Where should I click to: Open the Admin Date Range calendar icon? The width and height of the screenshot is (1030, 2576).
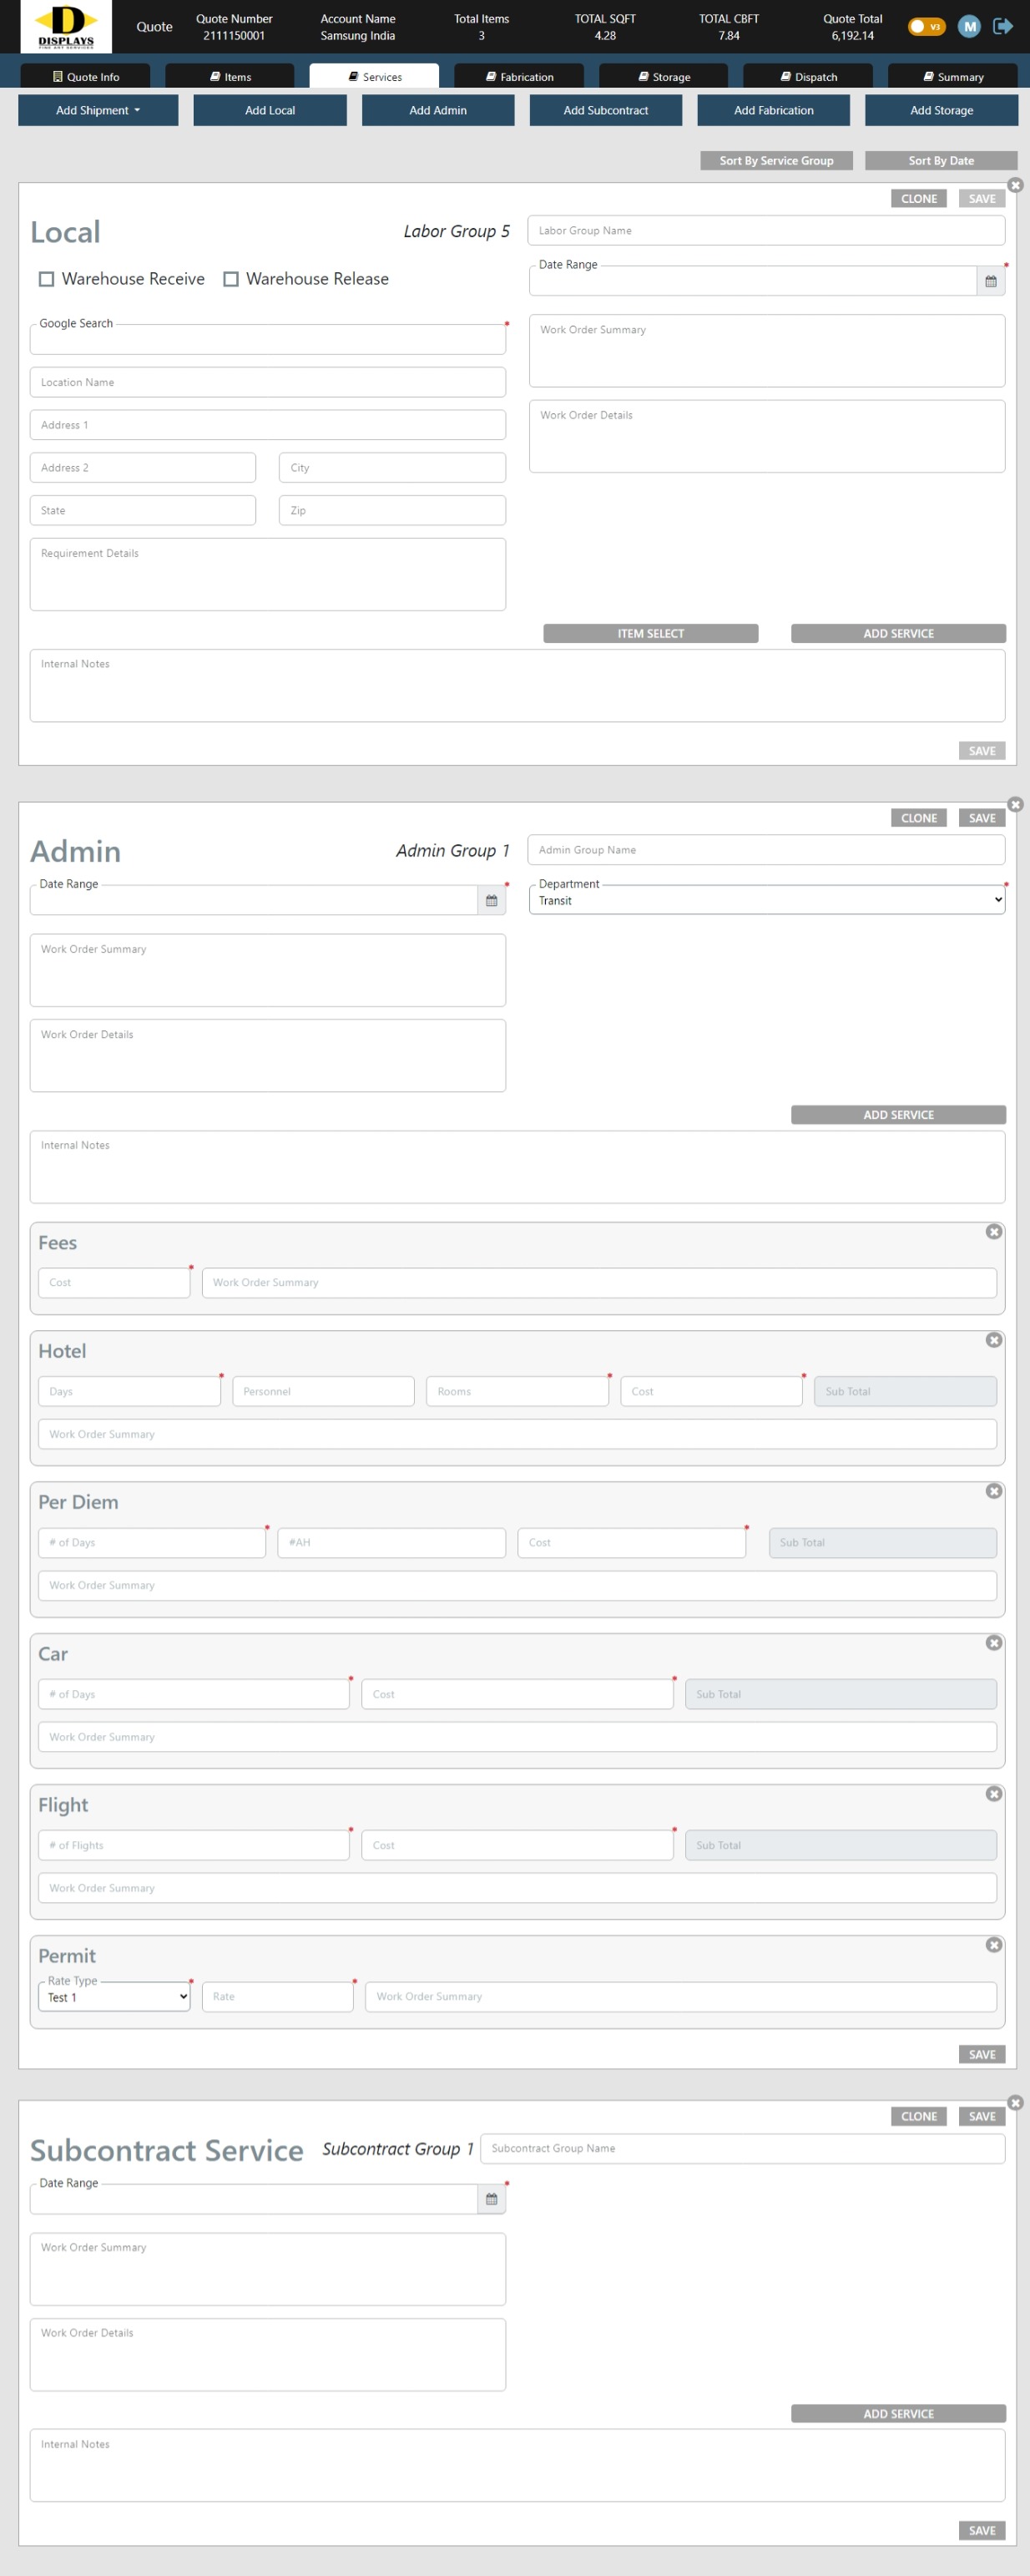(491, 900)
